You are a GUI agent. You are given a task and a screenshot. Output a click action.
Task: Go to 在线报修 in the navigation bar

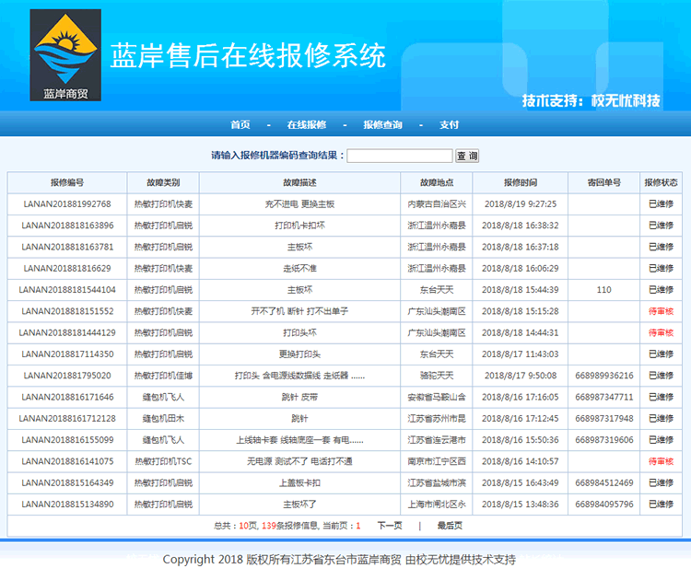306,125
